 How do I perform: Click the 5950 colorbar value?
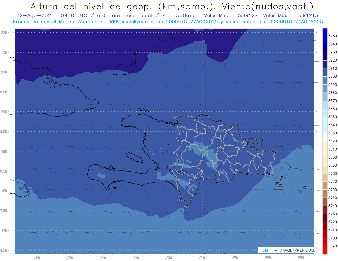332,36
